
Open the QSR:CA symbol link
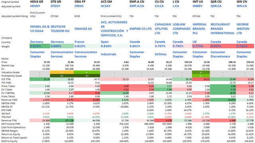[216, 6]
